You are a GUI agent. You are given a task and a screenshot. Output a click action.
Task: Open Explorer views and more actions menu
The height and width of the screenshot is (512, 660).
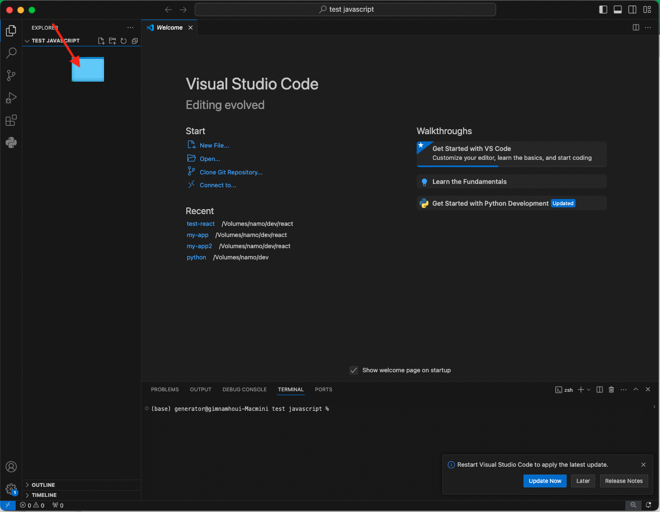pos(130,28)
